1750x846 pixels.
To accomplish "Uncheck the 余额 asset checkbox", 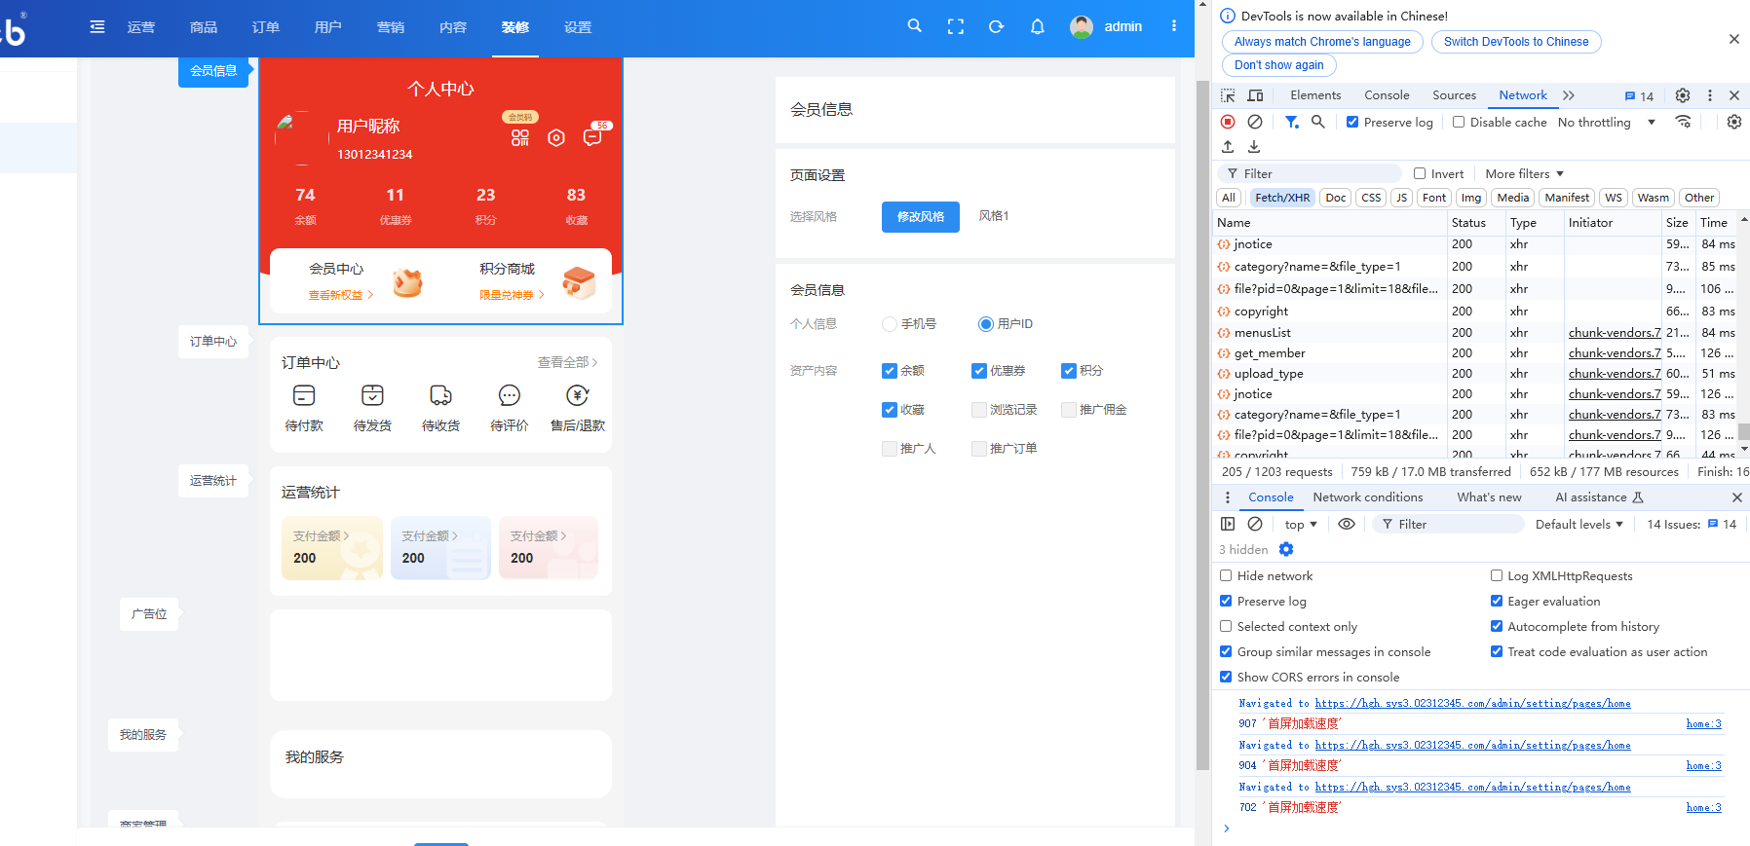I will tap(889, 371).
